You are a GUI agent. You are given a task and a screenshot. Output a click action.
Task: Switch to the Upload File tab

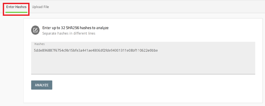(x=40, y=7)
